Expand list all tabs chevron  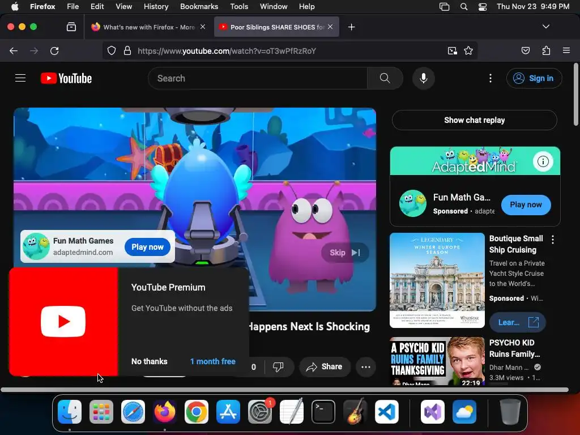click(545, 27)
